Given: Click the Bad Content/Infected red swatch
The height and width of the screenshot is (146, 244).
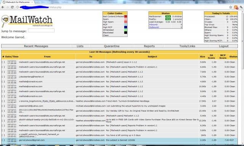Looking at the screenshot, I should [126, 16].
